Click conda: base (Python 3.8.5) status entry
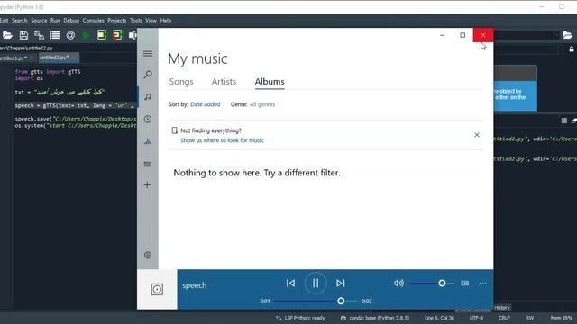 [375, 318]
